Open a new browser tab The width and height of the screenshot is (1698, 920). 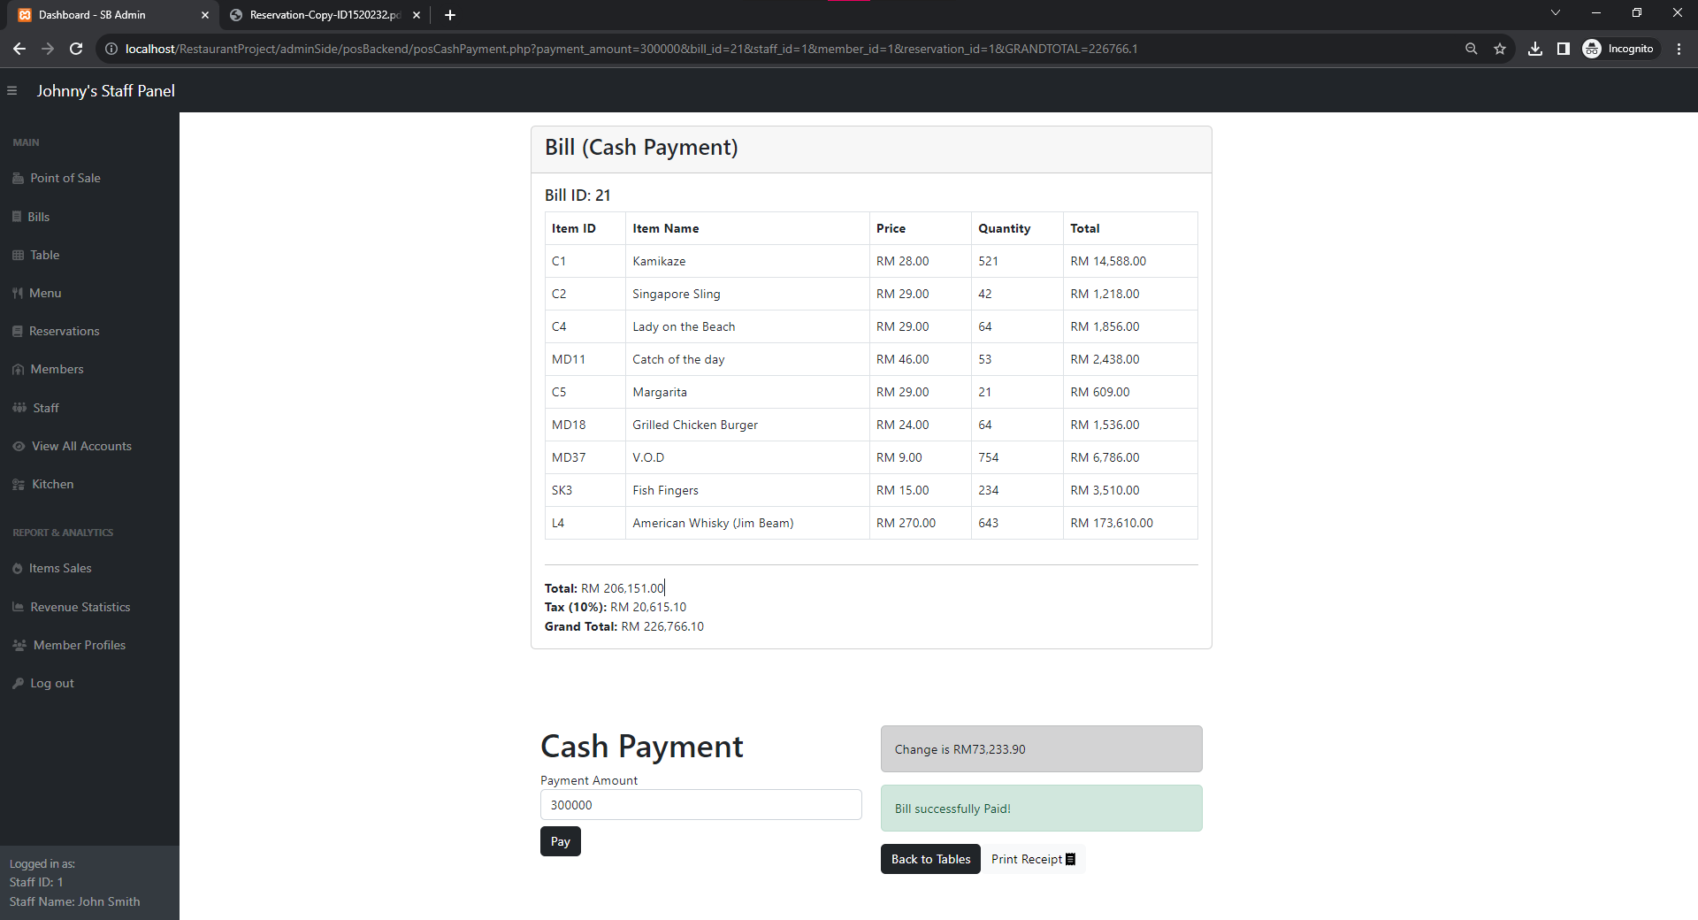pyautogui.click(x=450, y=15)
